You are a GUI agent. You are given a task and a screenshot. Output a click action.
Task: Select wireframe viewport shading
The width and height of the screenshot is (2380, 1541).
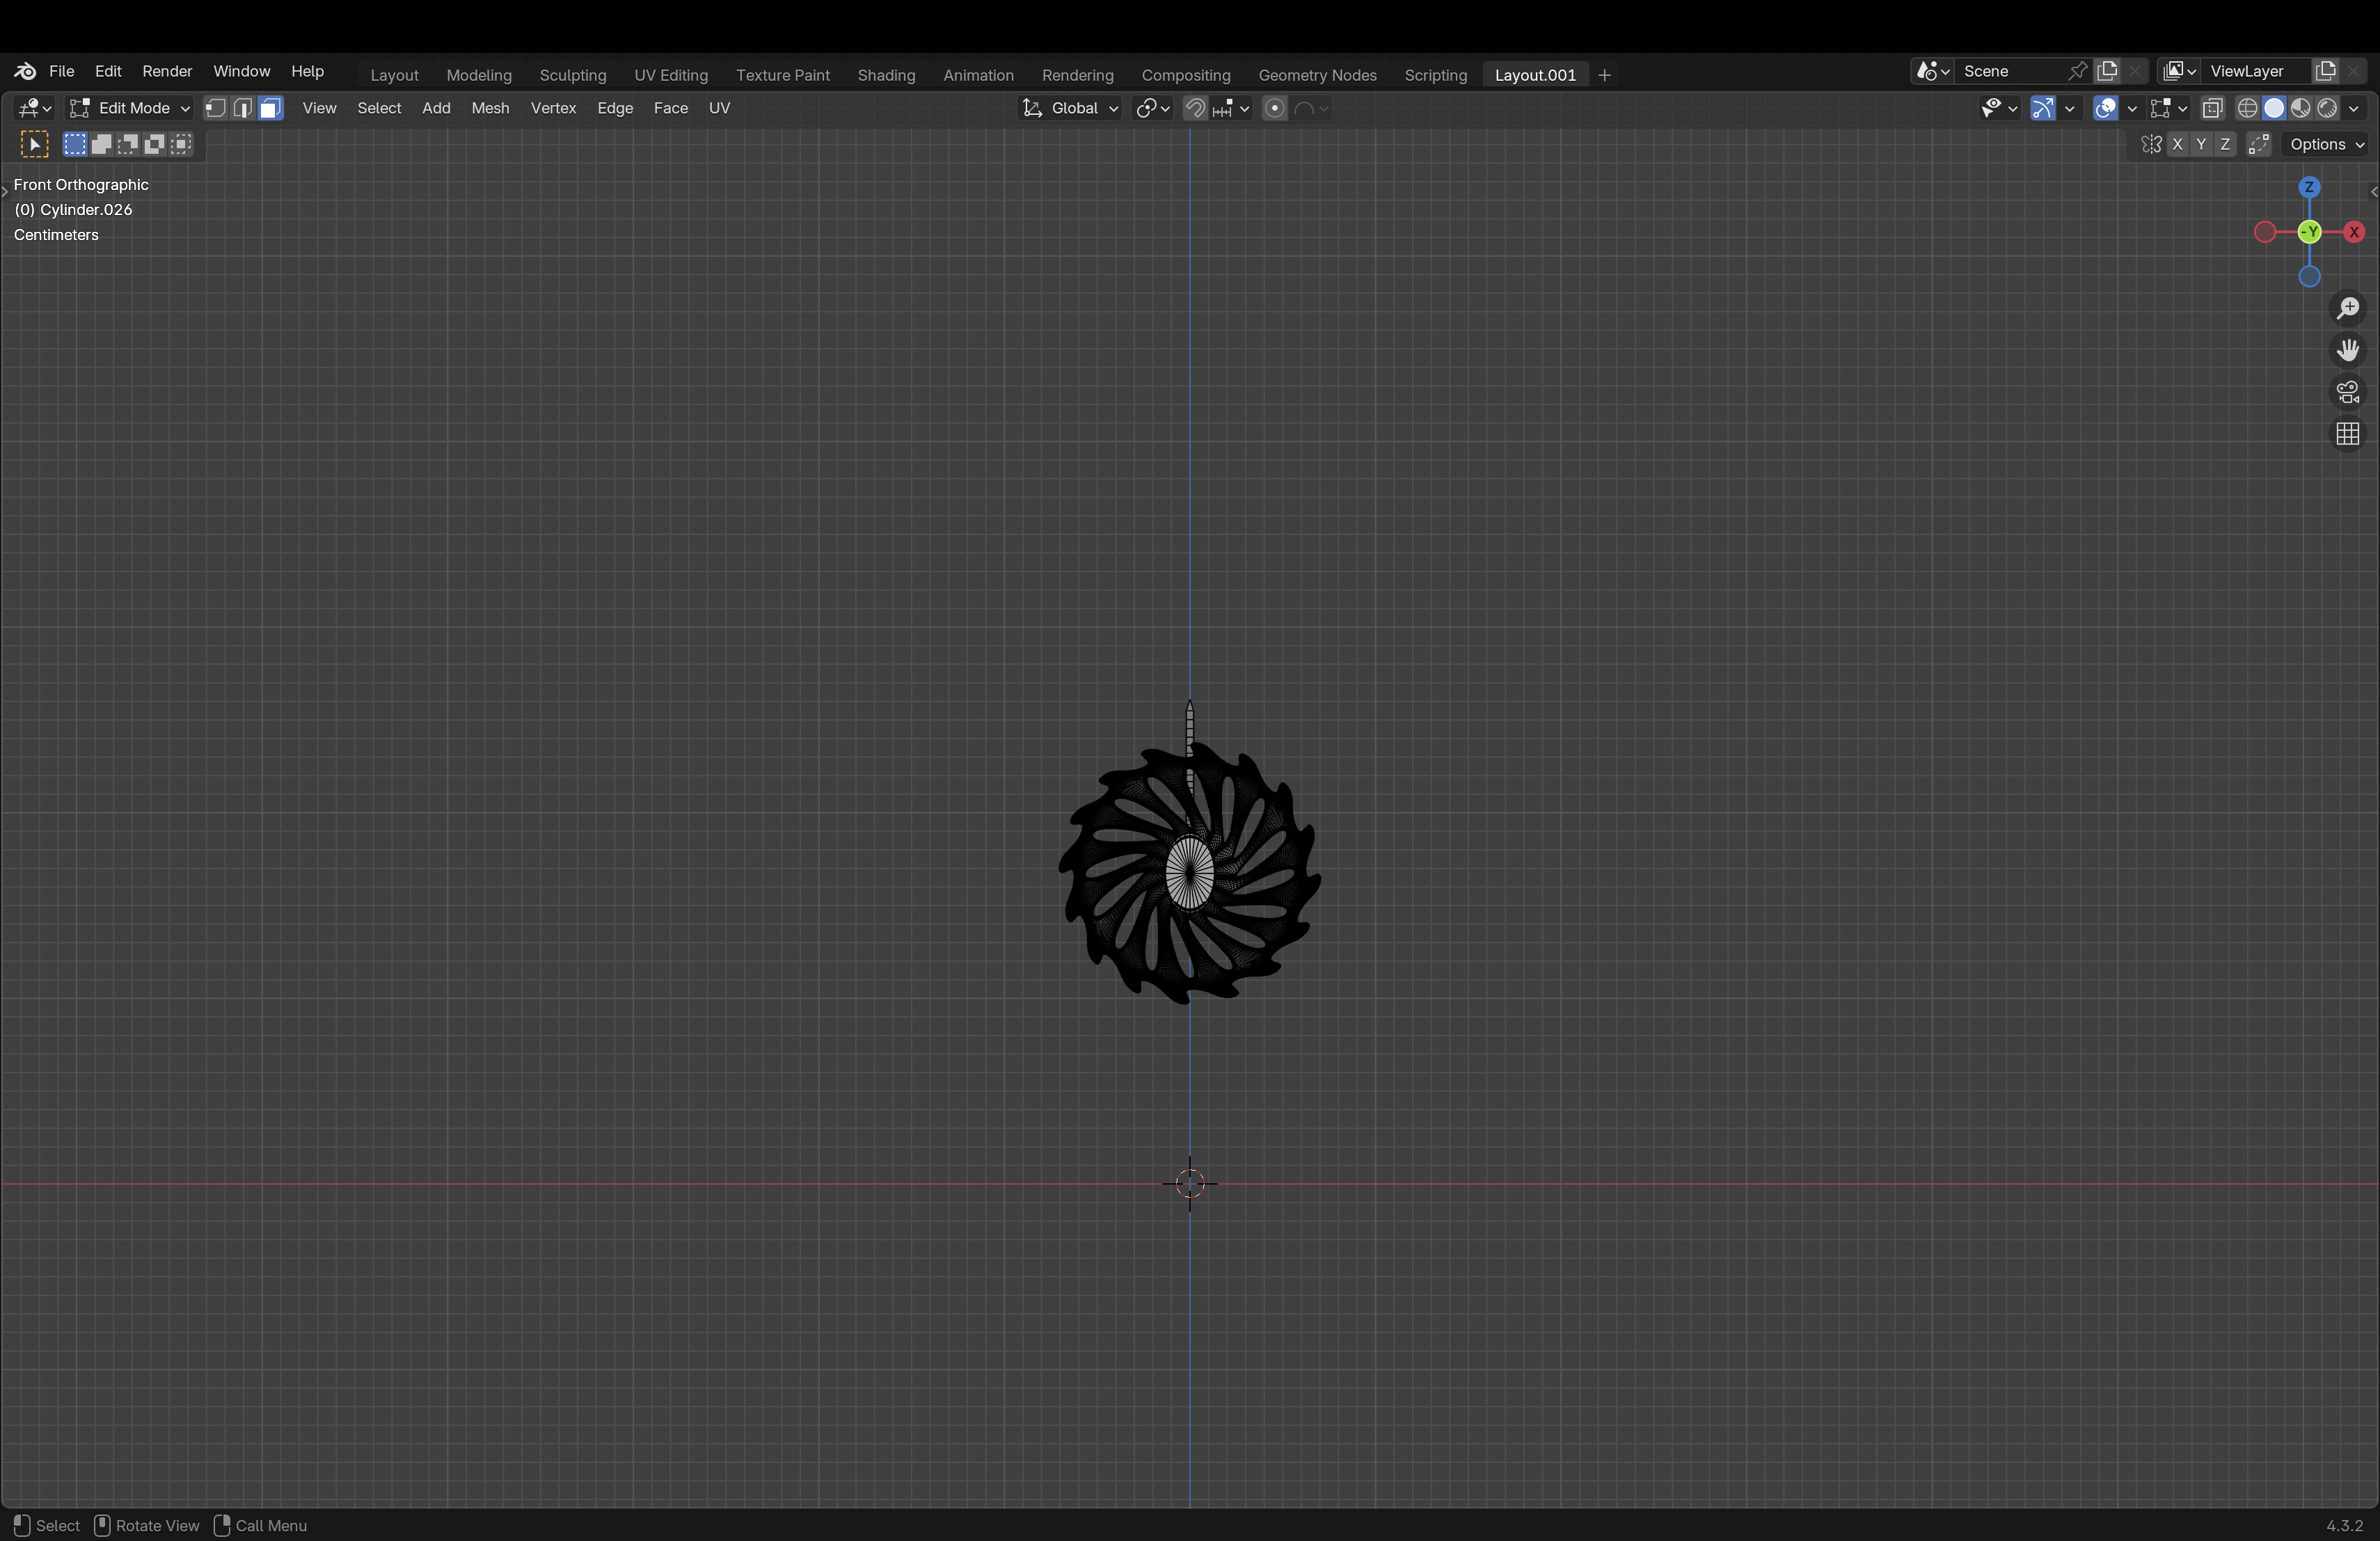2247,108
